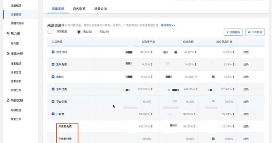Open the 热力图 sub-item
272x143 pixels.
[15, 43]
